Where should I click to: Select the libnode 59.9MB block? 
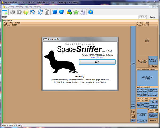pyautogui.click(x=139, y=90)
